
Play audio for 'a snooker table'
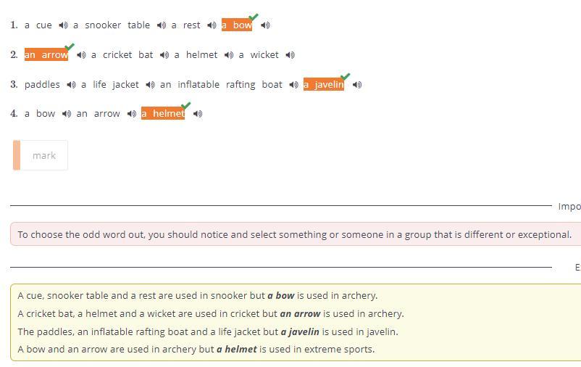[x=161, y=25]
